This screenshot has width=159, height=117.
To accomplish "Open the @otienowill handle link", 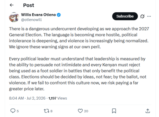I will [31, 20].
